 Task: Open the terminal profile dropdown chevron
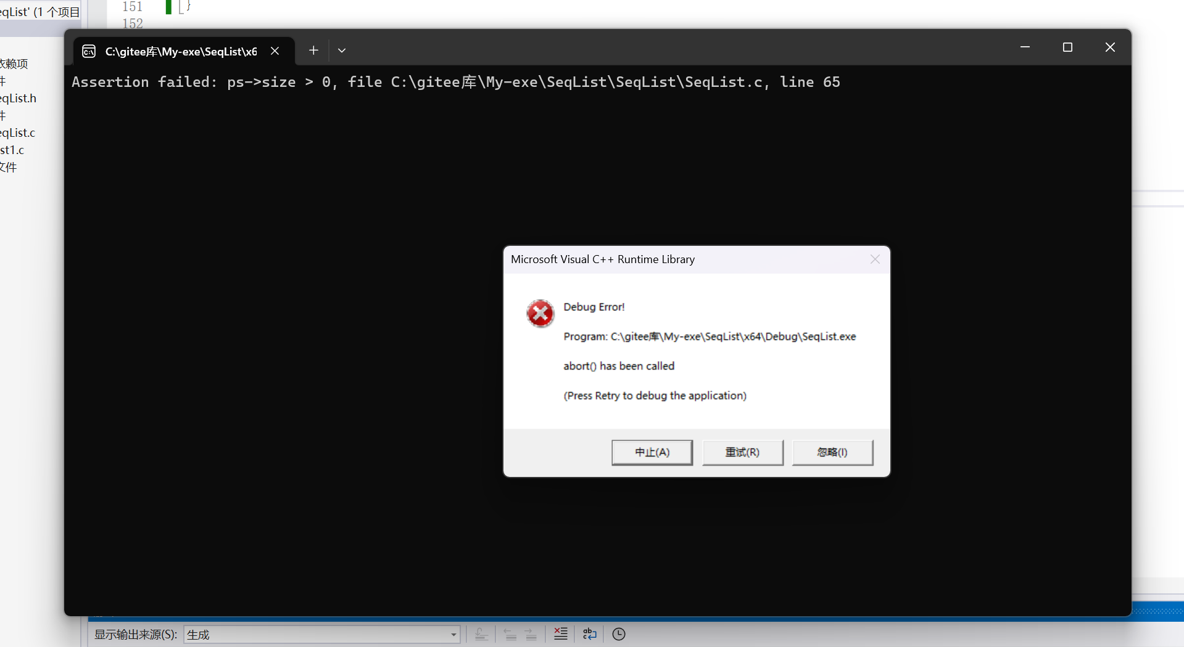[342, 51]
